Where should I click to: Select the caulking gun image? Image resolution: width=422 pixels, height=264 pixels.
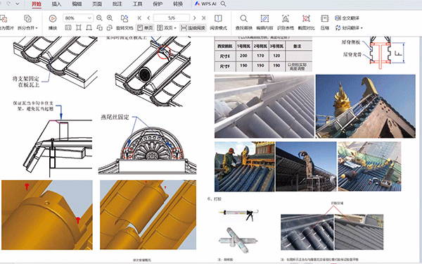pos(239,215)
